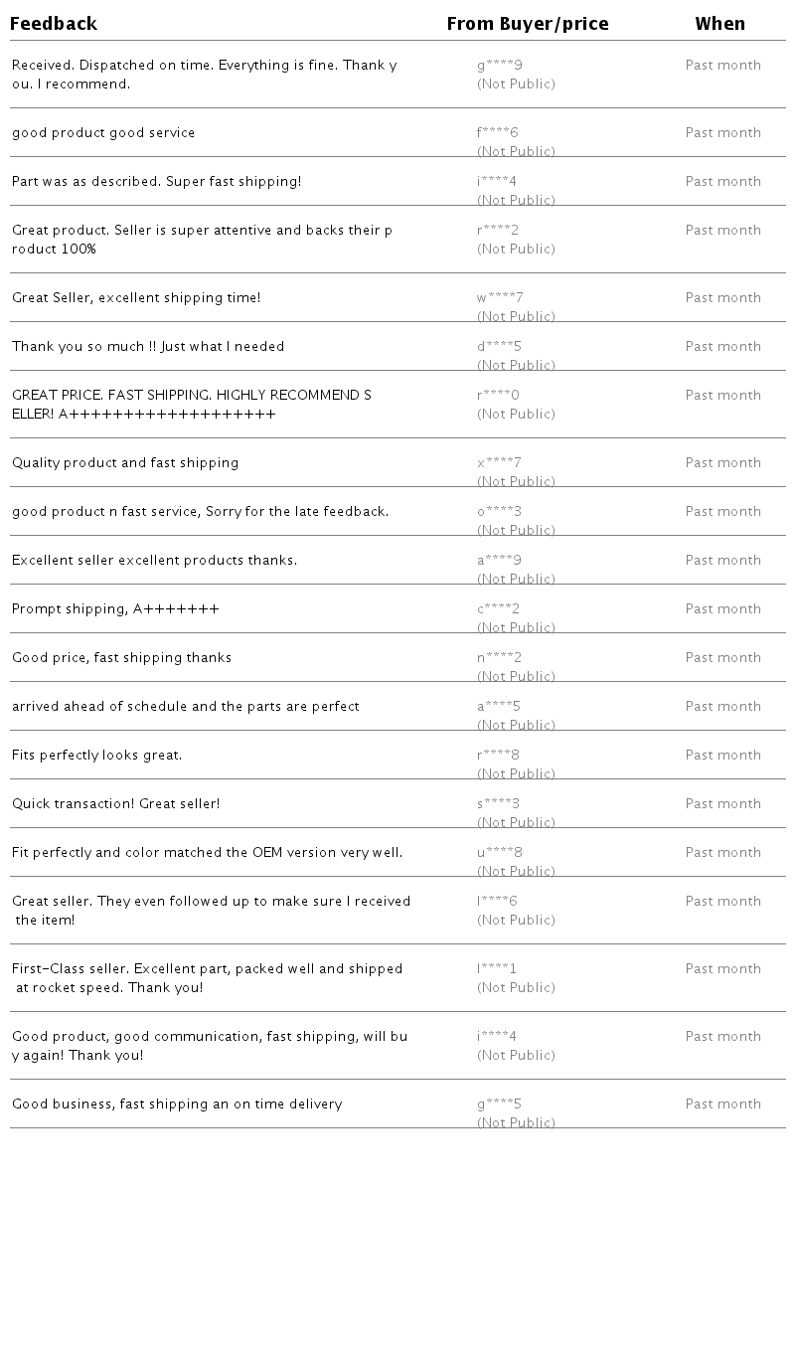This screenshot has height=1360, width=795.
Task: Open buyer o****3 profile link
Action: pos(499,512)
